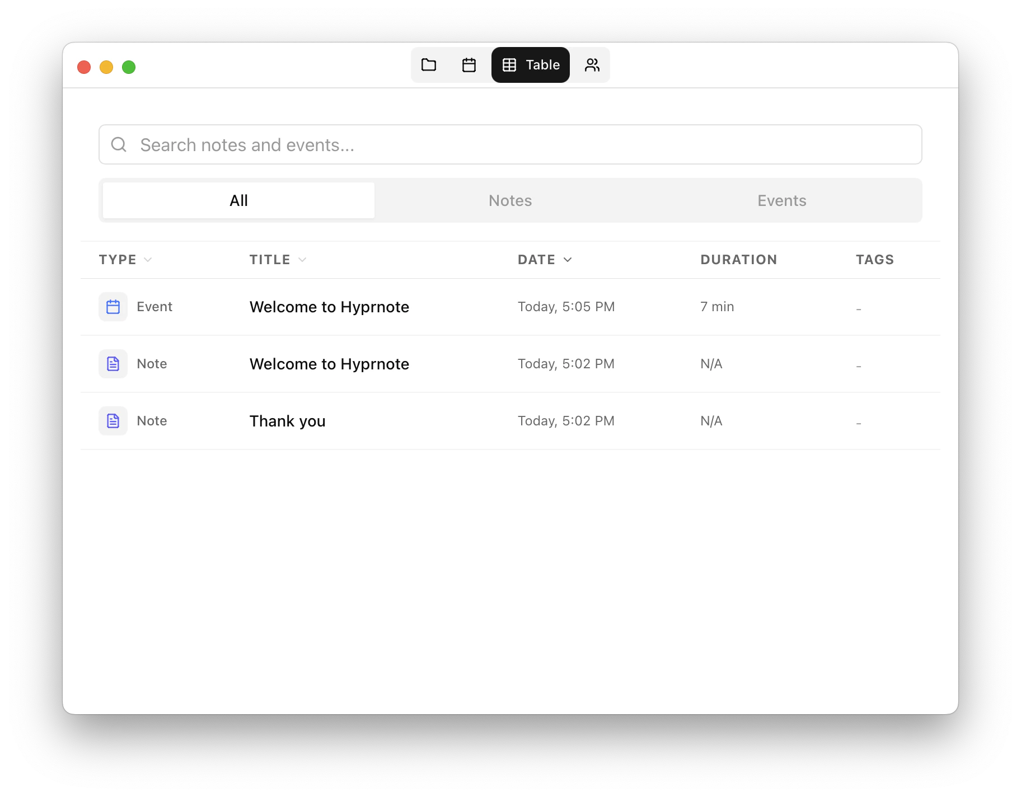Image resolution: width=1021 pixels, height=797 pixels.
Task: Click the Event type label
Action: click(154, 307)
